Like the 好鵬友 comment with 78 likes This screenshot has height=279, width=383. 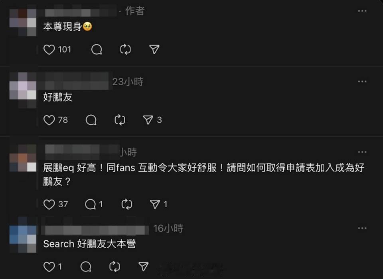(49, 120)
